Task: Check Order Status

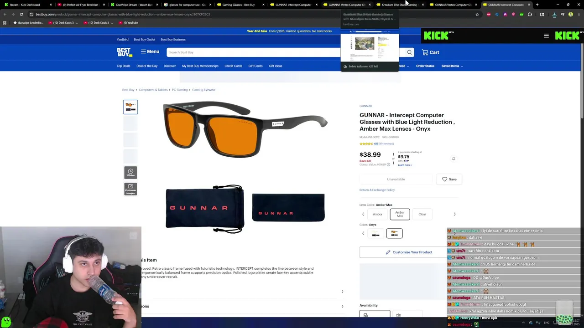Action: (x=425, y=66)
